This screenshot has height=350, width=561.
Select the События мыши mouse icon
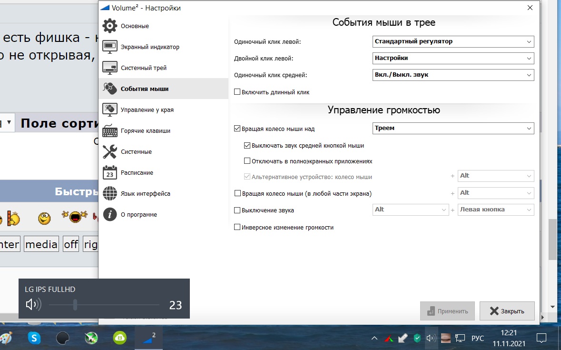[x=110, y=89]
